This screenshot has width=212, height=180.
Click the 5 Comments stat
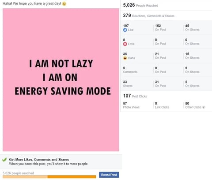[130, 70]
